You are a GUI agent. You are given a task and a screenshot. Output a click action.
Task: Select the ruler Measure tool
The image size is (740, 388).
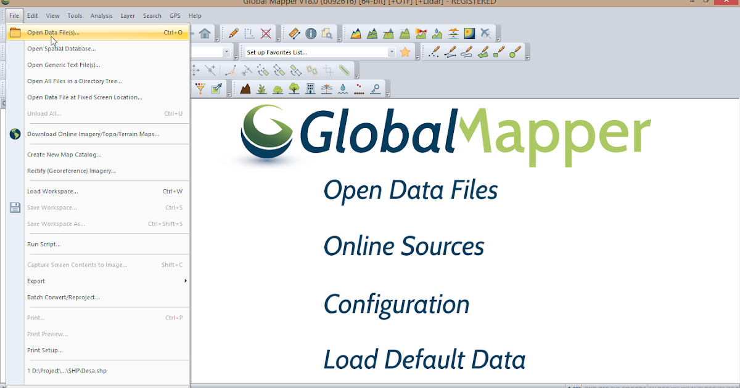294,33
